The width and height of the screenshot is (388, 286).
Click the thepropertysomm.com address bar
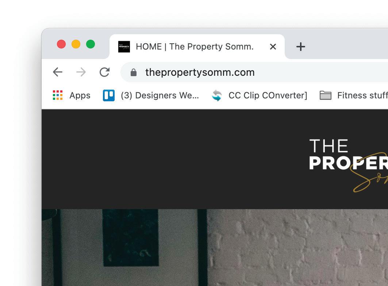tap(254, 72)
